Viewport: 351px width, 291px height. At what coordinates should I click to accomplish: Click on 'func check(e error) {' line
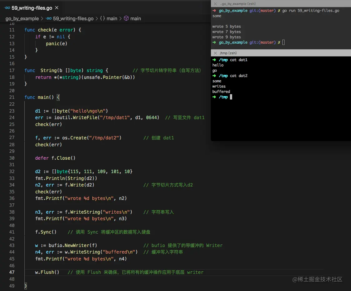53,30
